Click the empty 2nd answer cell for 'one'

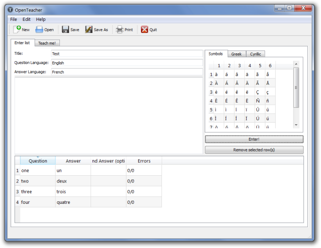click(108, 170)
